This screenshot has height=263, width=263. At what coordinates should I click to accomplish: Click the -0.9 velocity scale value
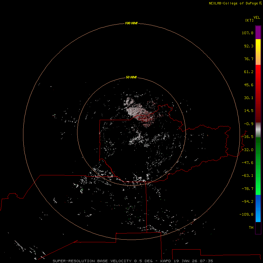click(249, 124)
